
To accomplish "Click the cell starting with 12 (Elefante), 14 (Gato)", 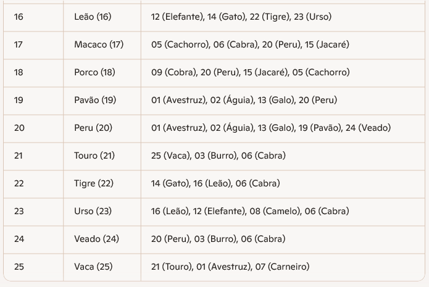I will tap(241, 17).
